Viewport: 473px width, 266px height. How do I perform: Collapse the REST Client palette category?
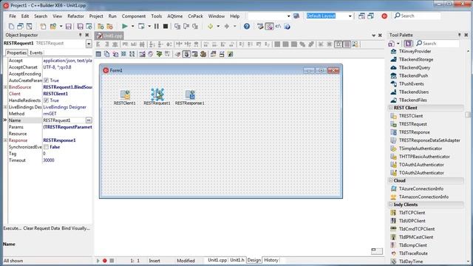[390, 108]
